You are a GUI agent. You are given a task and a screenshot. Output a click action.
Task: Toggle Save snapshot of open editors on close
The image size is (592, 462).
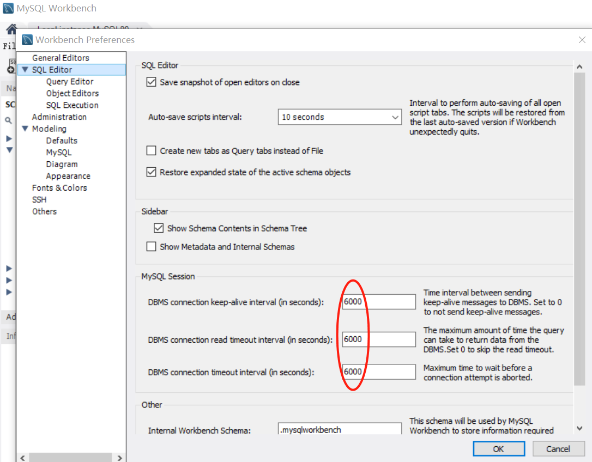151,82
